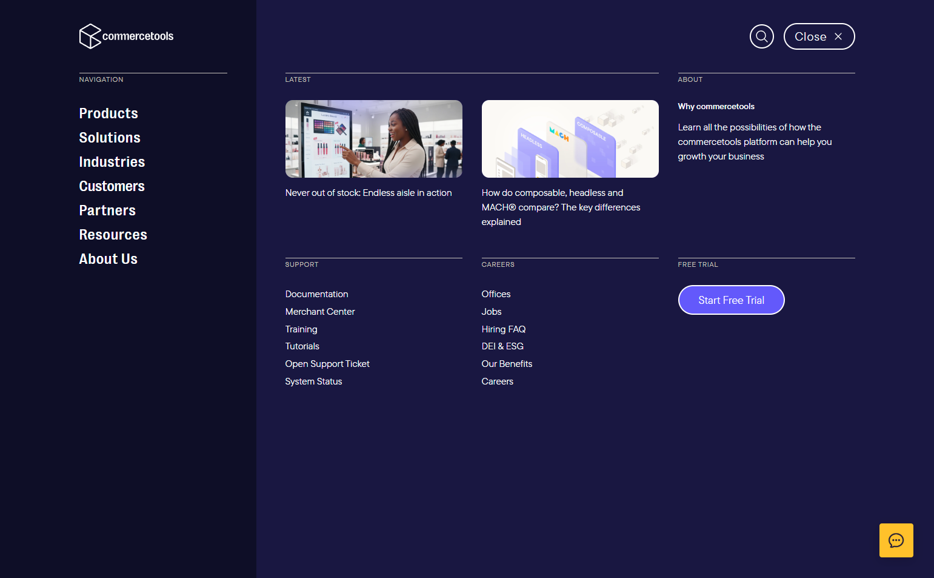Open the Resources navigation entry
Viewport: 934px width, 578px height.
click(113, 235)
